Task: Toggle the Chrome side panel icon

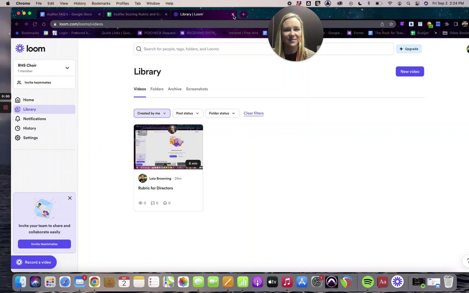Action: coord(456,24)
